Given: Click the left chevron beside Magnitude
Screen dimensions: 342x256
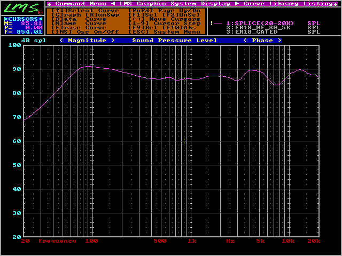Looking at the screenshot, I should pos(61,41).
